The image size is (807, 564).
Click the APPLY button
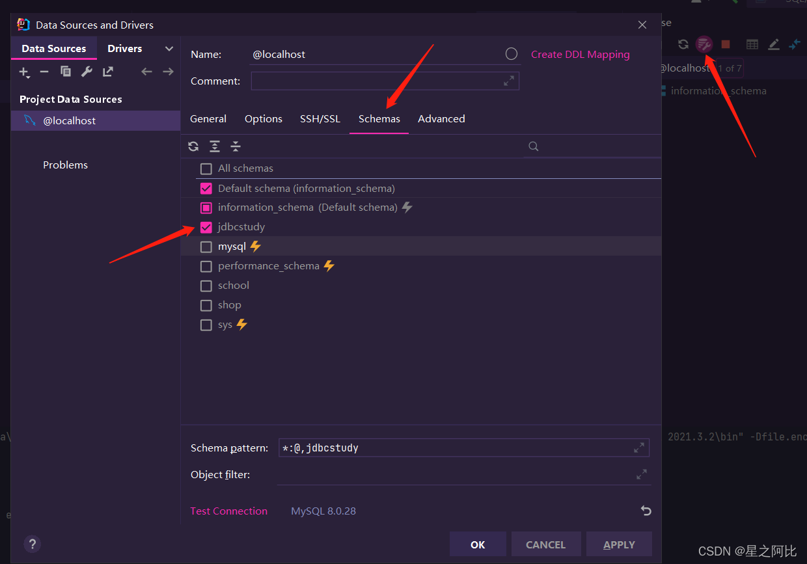pyautogui.click(x=619, y=544)
